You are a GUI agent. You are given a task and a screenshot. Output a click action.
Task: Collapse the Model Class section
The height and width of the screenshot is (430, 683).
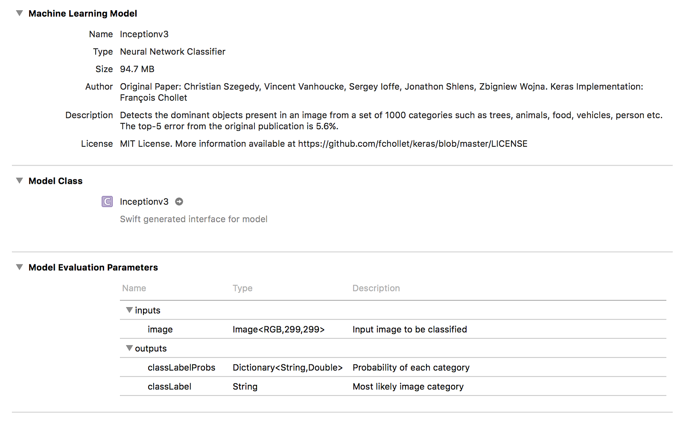19,181
